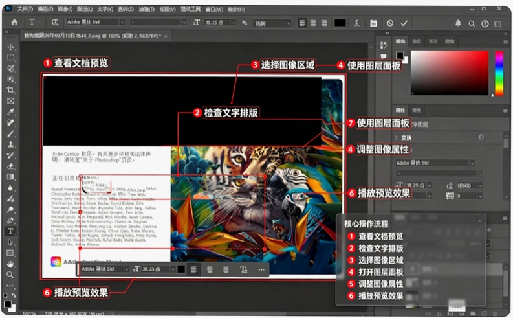The image size is (513, 318).
Task: Go to the Home screen icon
Action: (x=14, y=22)
